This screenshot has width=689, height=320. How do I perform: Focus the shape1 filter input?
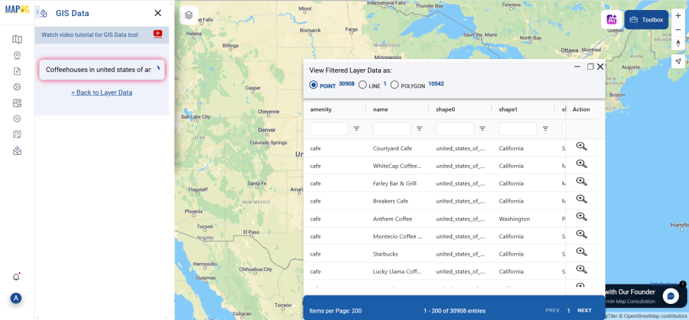point(517,129)
